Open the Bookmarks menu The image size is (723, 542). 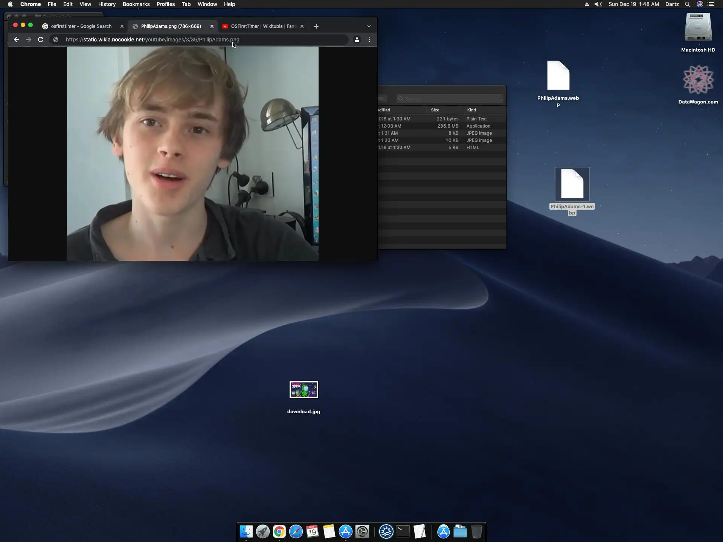(x=136, y=4)
